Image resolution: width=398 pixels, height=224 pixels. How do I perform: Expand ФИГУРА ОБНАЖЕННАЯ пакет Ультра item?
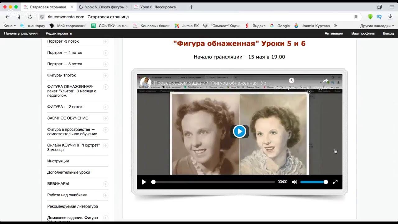coord(106,87)
